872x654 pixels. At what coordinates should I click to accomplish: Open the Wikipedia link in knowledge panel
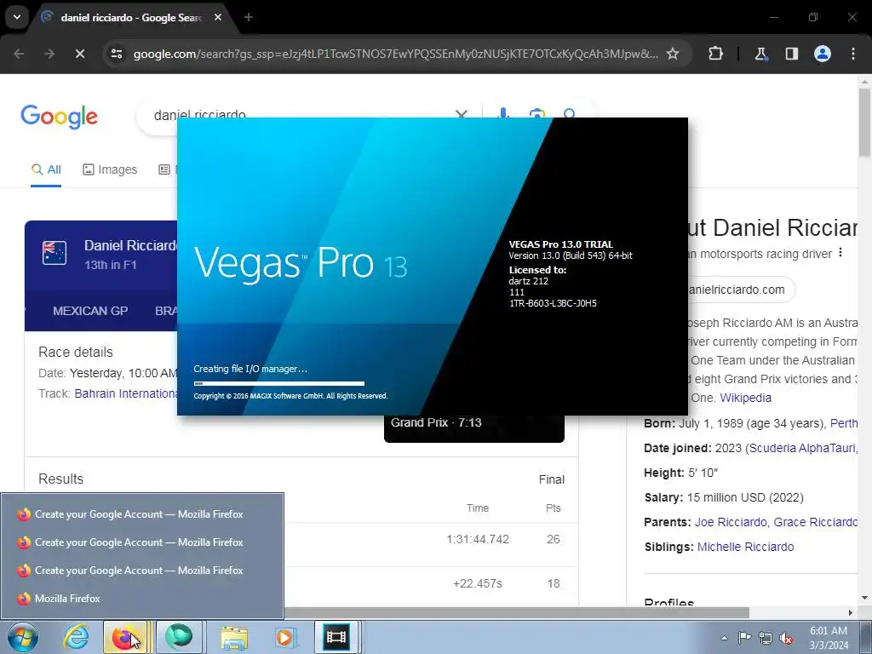[x=746, y=398]
